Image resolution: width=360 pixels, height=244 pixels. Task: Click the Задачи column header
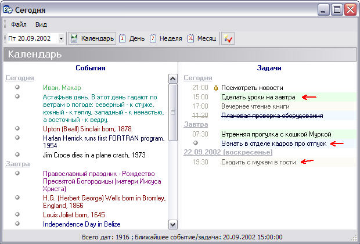click(269, 68)
